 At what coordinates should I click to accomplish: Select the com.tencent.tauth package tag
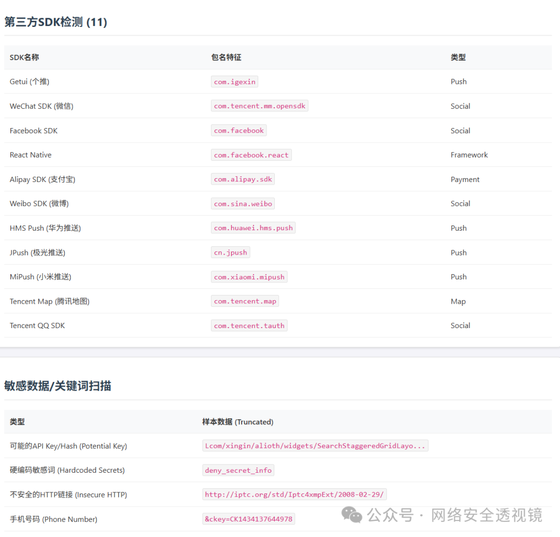point(249,326)
